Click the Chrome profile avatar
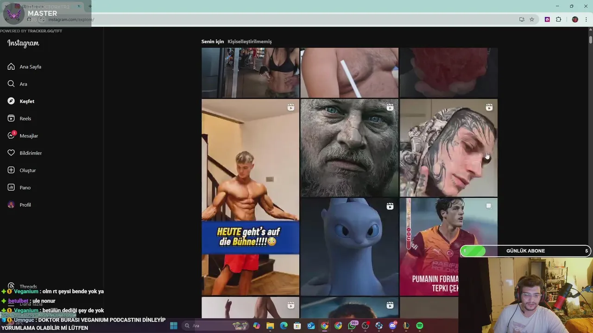Image resolution: width=593 pixels, height=333 pixels. click(575, 19)
